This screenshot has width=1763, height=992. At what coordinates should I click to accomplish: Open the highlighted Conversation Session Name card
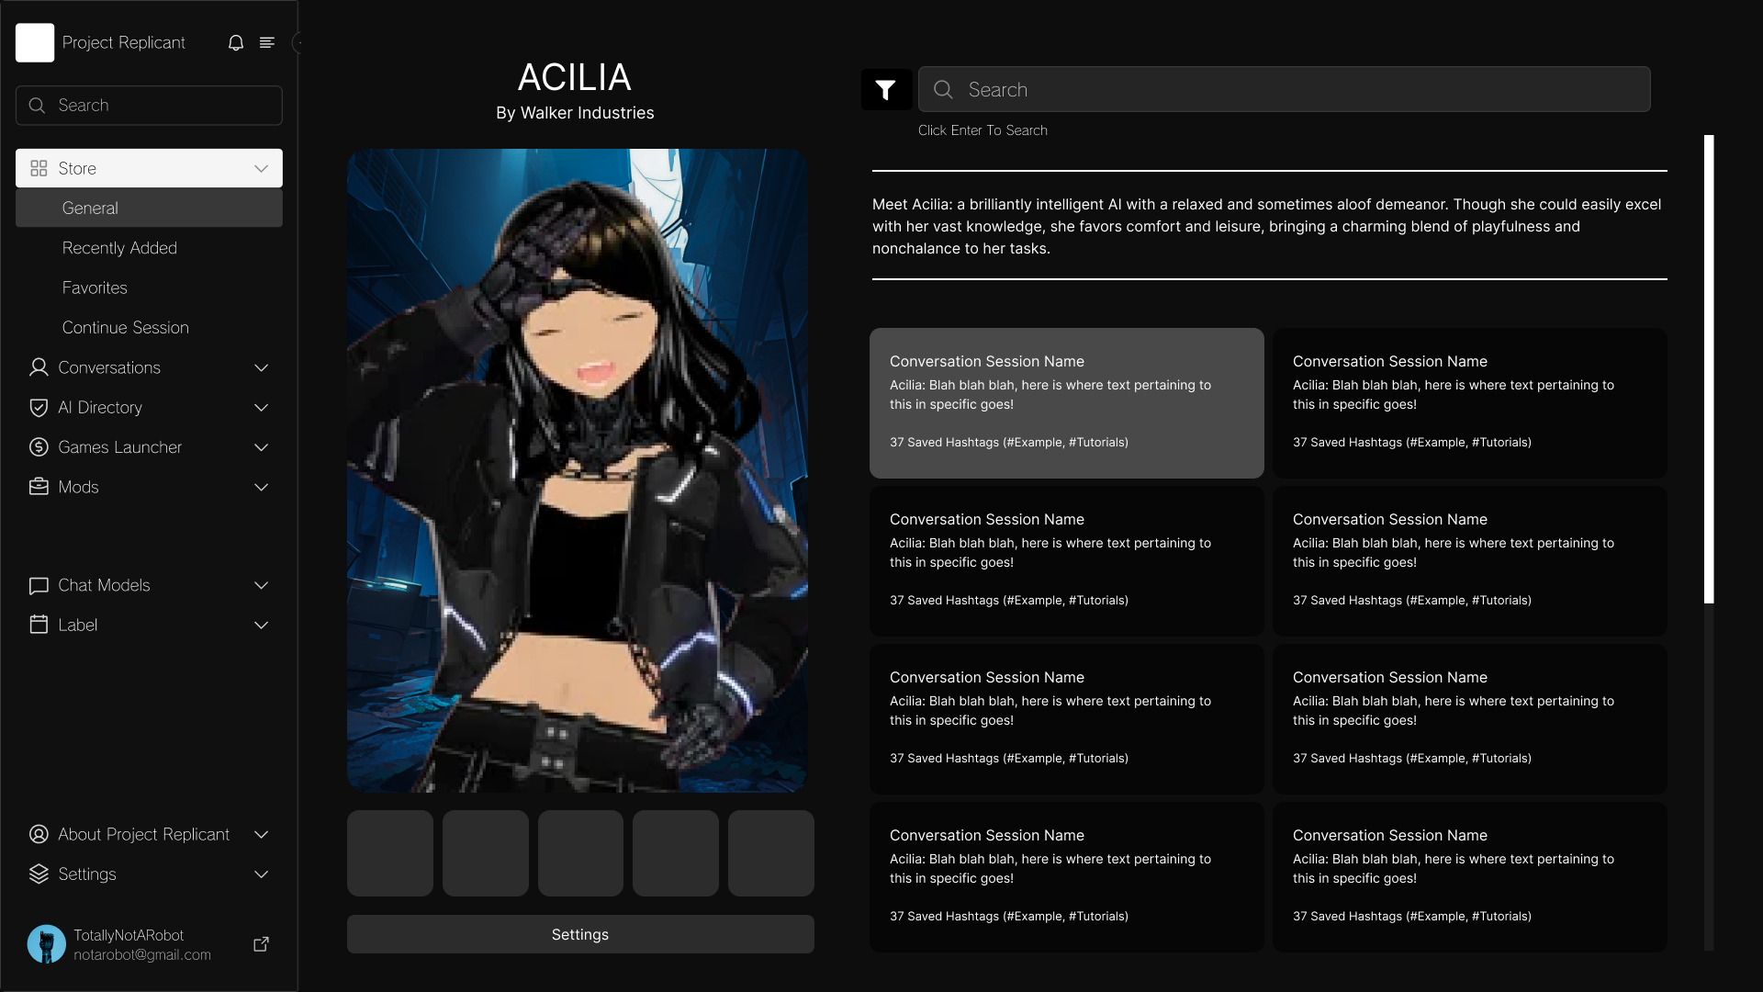(x=1066, y=403)
